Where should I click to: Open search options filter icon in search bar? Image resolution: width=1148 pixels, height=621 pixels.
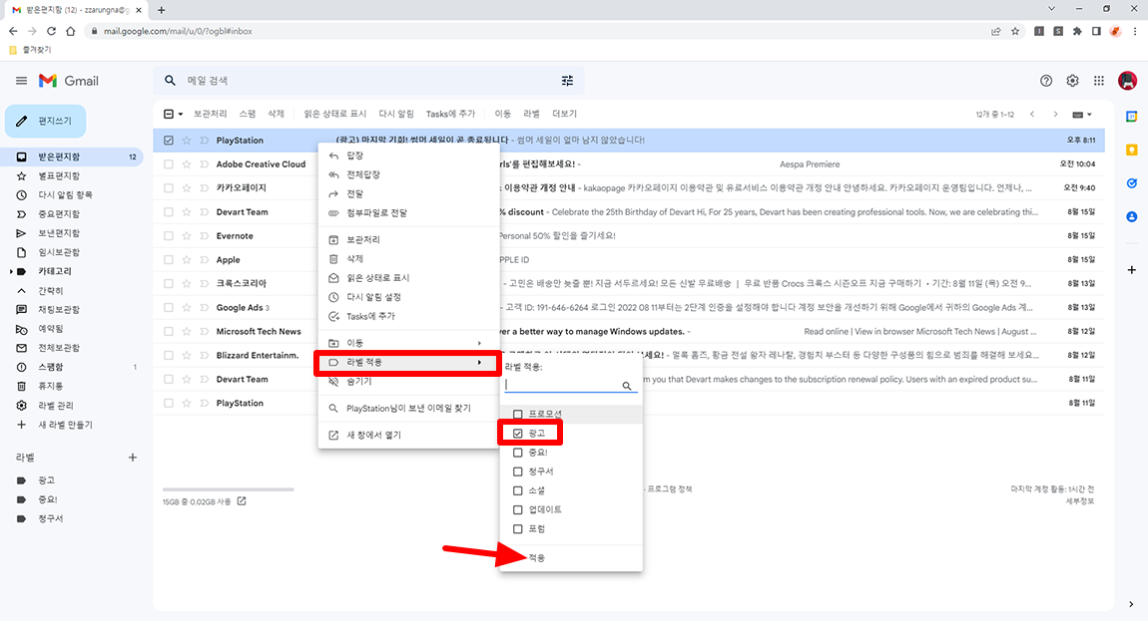[567, 81]
